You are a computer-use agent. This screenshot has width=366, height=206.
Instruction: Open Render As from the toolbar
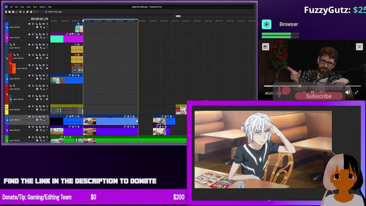(17, 12)
